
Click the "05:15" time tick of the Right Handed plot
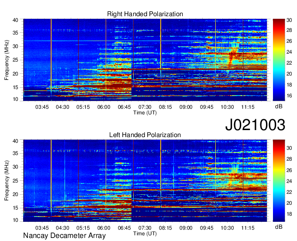(83, 107)
